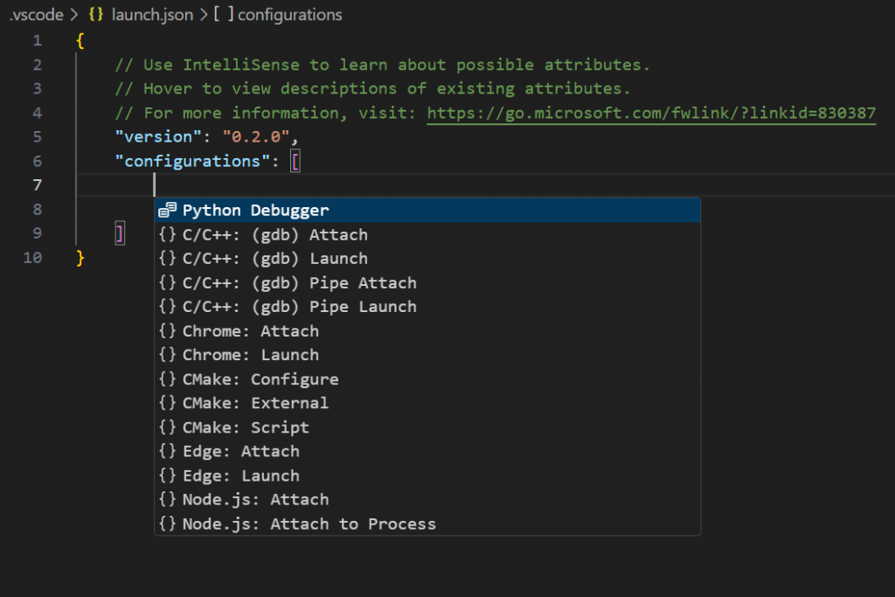Choose CMake: Script option
Screen dimensions: 895x597
(246, 427)
